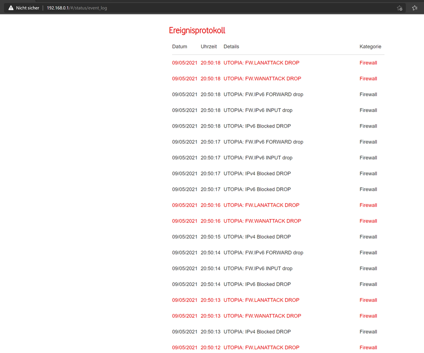View site security info via 'Nicht sicher' label
Viewport: 424px width, 353px height.
[27, 8]
